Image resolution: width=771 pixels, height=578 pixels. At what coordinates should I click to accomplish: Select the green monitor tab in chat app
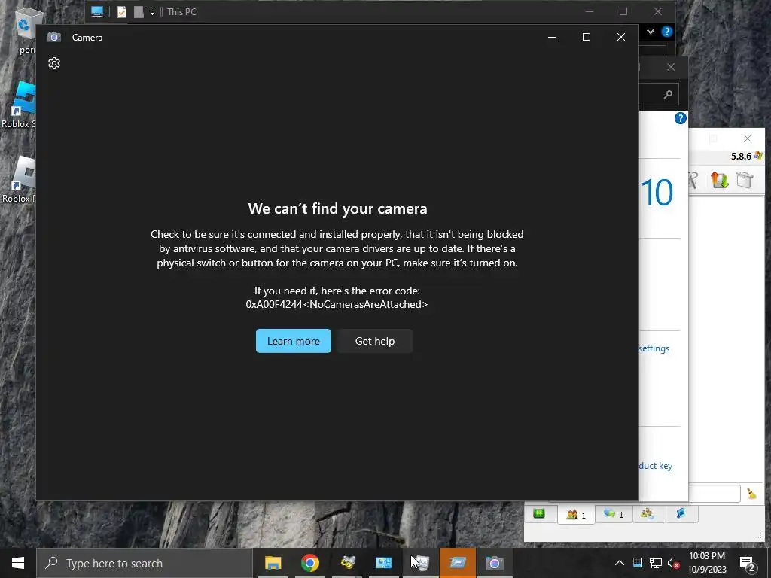pyautogui.click(x=539, y=513)
